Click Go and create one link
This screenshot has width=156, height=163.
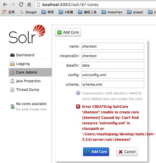point(31,109)
